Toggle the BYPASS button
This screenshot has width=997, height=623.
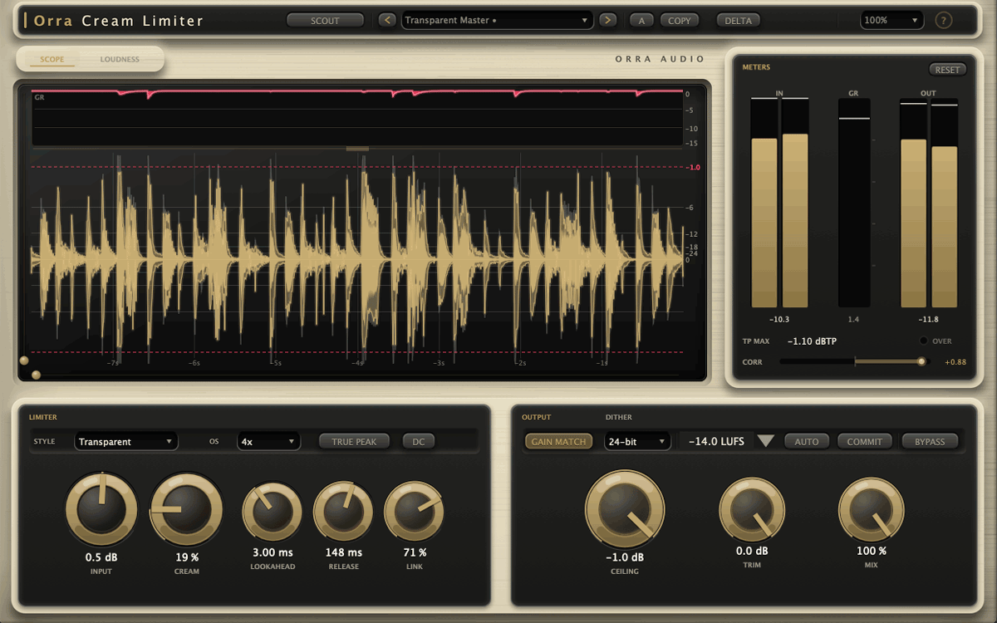coord(930,442)
